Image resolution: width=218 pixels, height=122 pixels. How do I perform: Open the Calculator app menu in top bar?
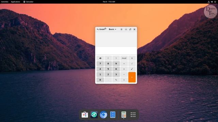(28, 2)
